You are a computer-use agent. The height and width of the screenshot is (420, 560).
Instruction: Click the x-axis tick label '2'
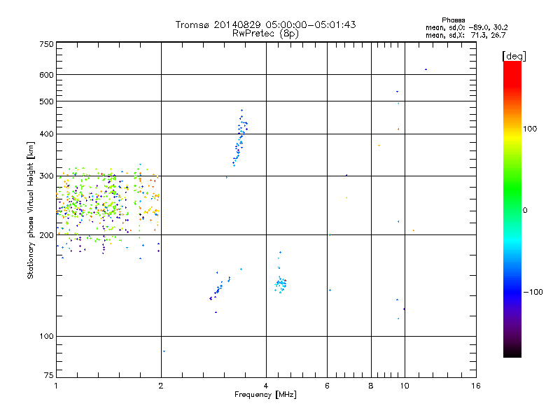pyautogui.click(x=161, y=386)
